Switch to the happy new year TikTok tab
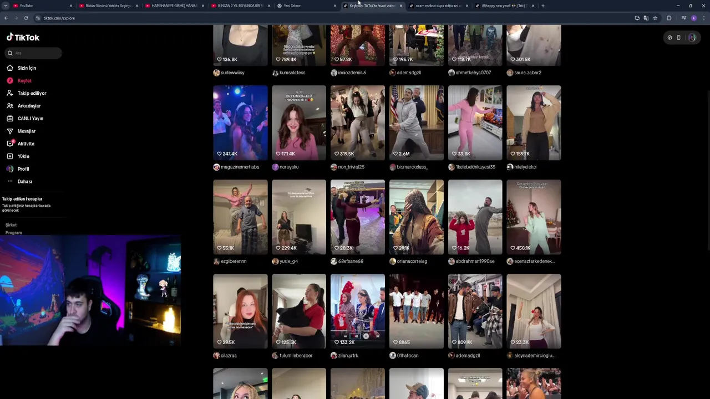Image resolution: width=710 pixels, height=399 pixels. [505, 6]
